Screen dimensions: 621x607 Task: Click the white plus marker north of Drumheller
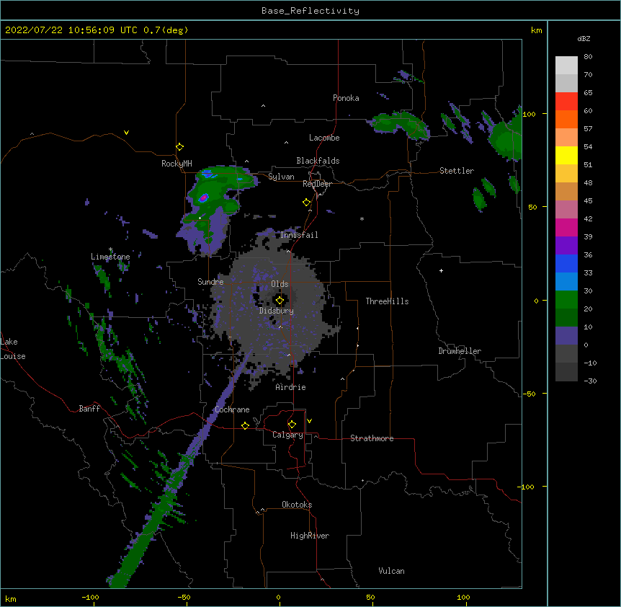(x=441, y=270)
